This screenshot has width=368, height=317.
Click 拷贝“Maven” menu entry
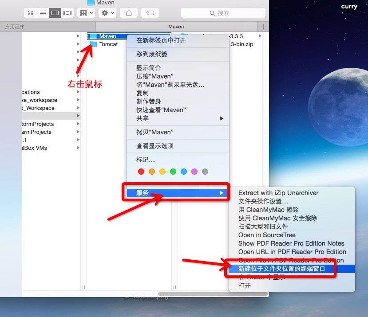click(178, 132)
